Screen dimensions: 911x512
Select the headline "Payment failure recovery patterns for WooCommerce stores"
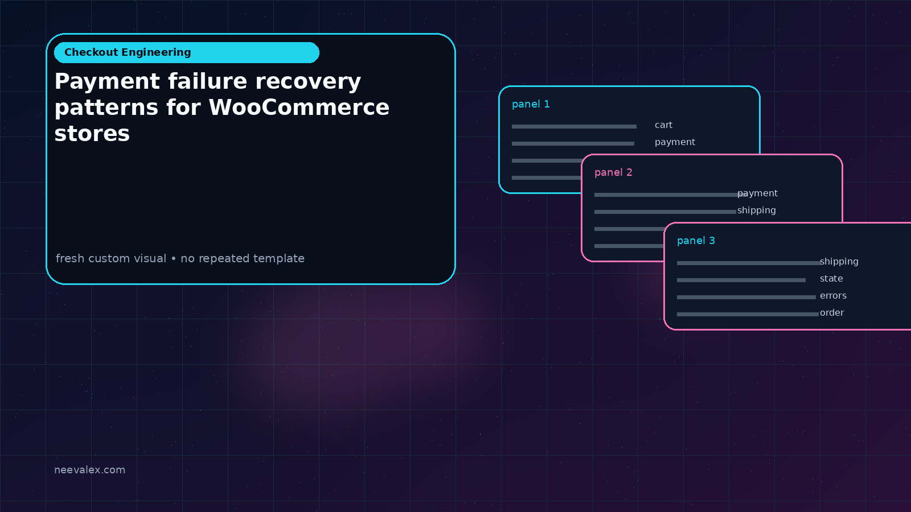click(222, 107)
